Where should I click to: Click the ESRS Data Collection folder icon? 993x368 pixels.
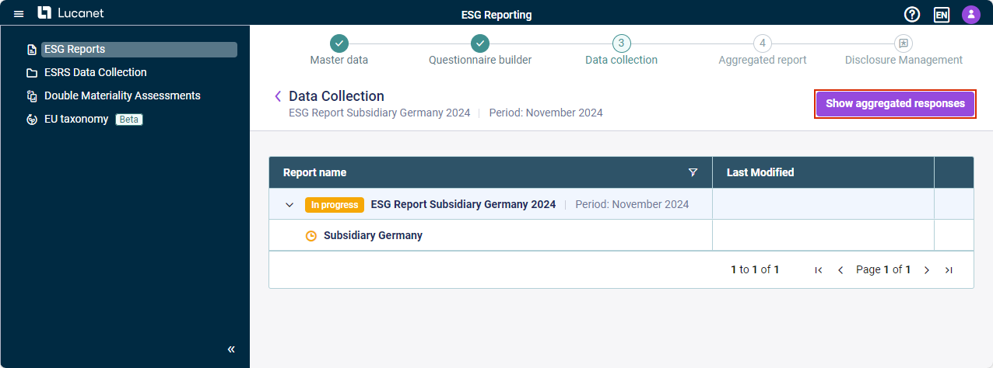tap(32, 73)
